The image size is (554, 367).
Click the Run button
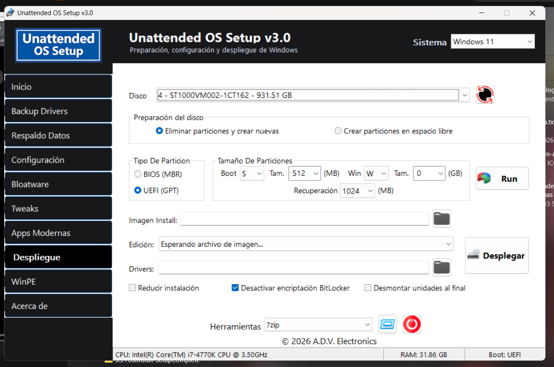[502, 178]
